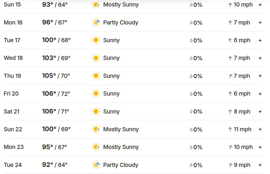The height and width of the screenshot is (174, 270).
Task: Select the Mon 16 date label
Action: [13, 23]
